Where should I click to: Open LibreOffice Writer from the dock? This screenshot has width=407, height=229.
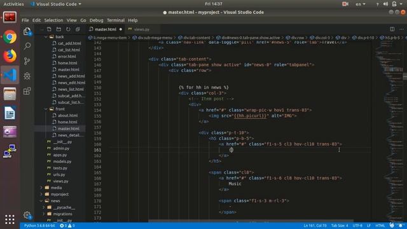10,113
